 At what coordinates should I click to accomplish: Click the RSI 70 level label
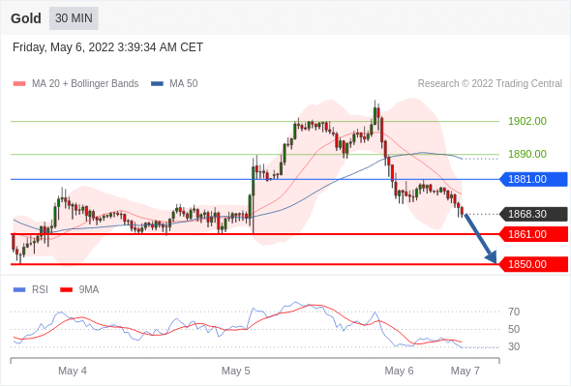tap(514, 312)
